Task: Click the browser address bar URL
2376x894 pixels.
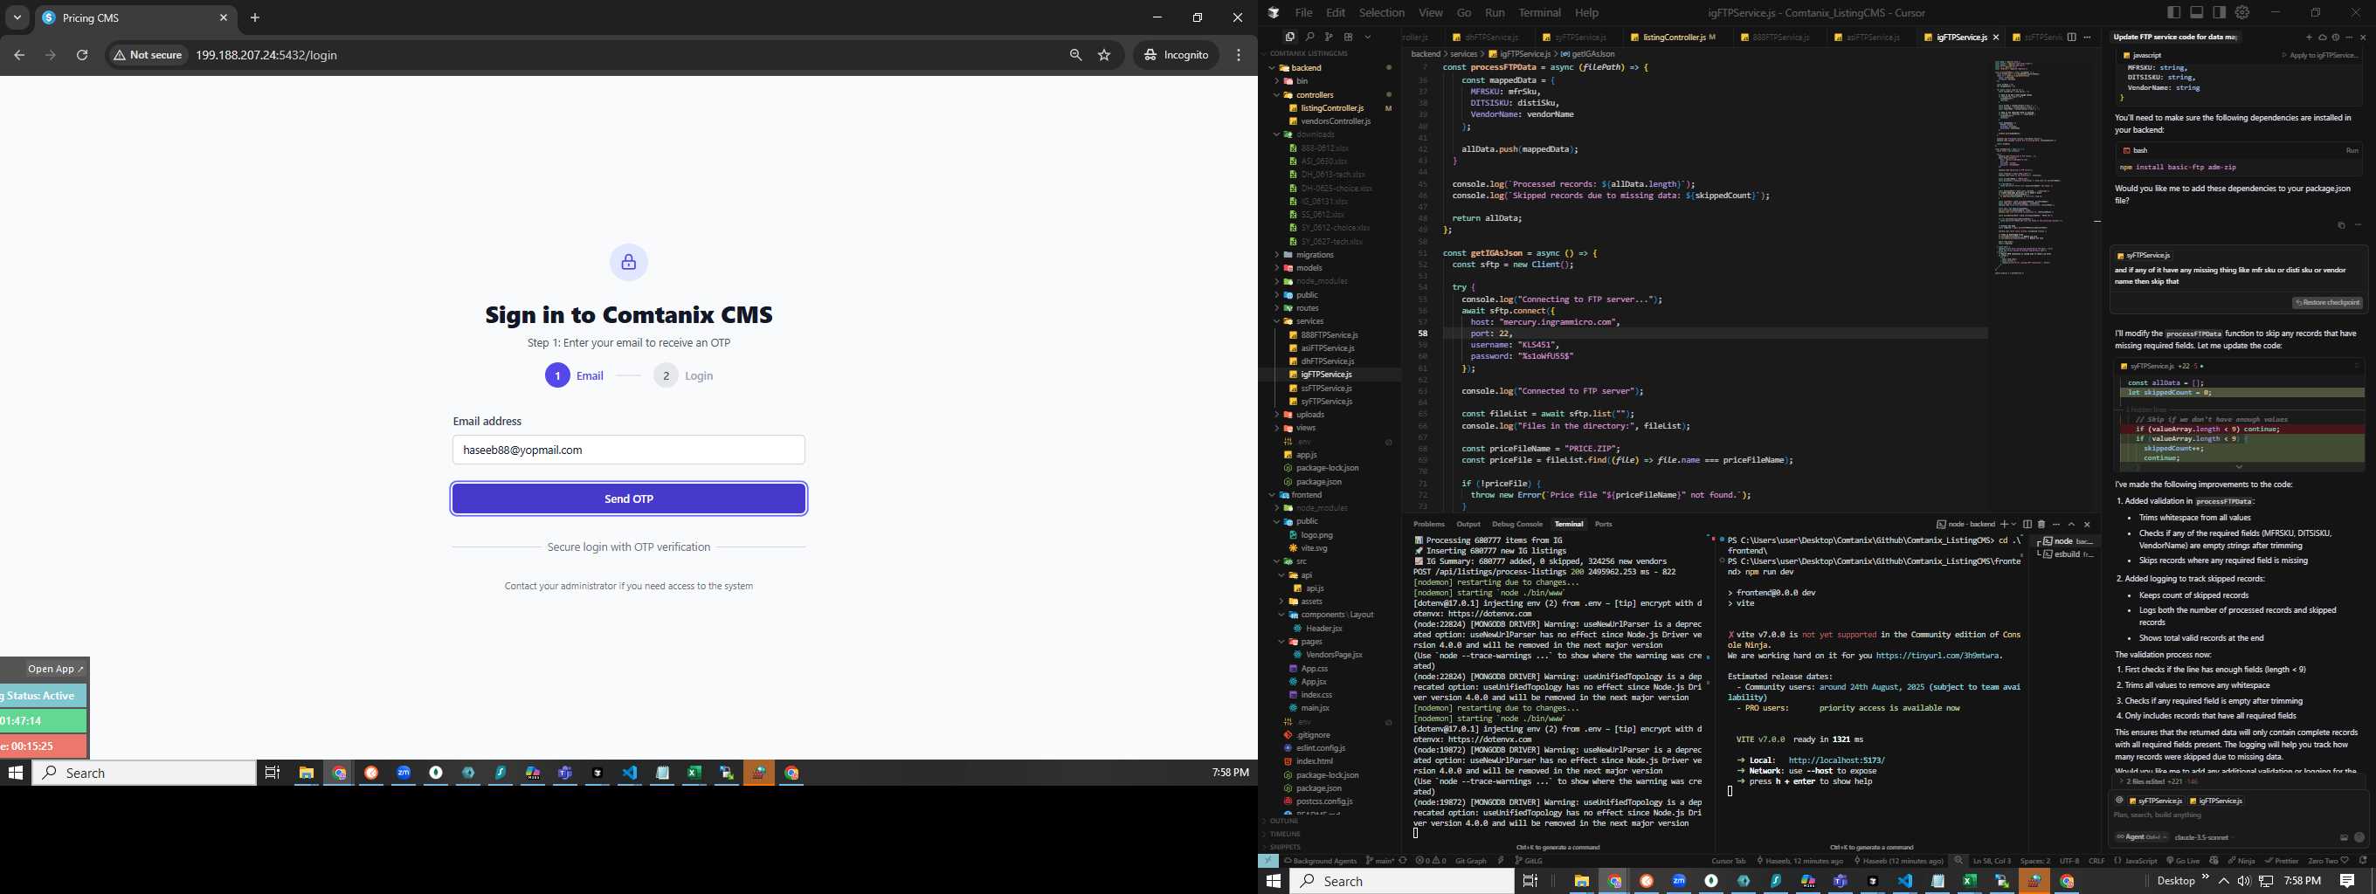Action: [266, 55]
